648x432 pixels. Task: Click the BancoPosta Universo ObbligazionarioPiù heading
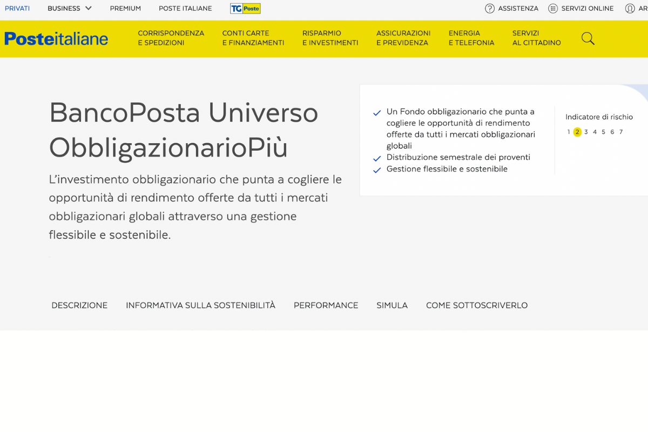(x=184, y=130)
